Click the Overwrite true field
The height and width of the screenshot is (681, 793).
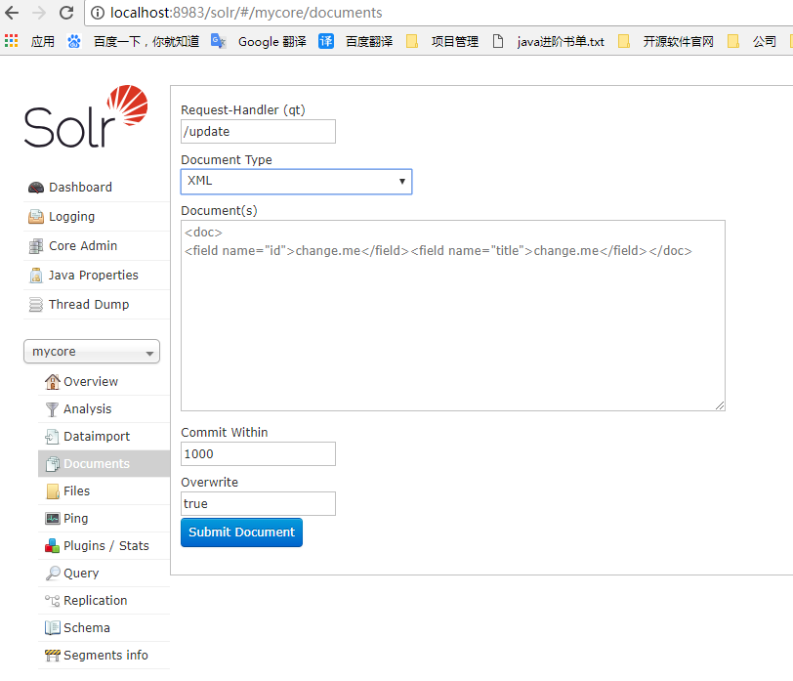(259, 504)
